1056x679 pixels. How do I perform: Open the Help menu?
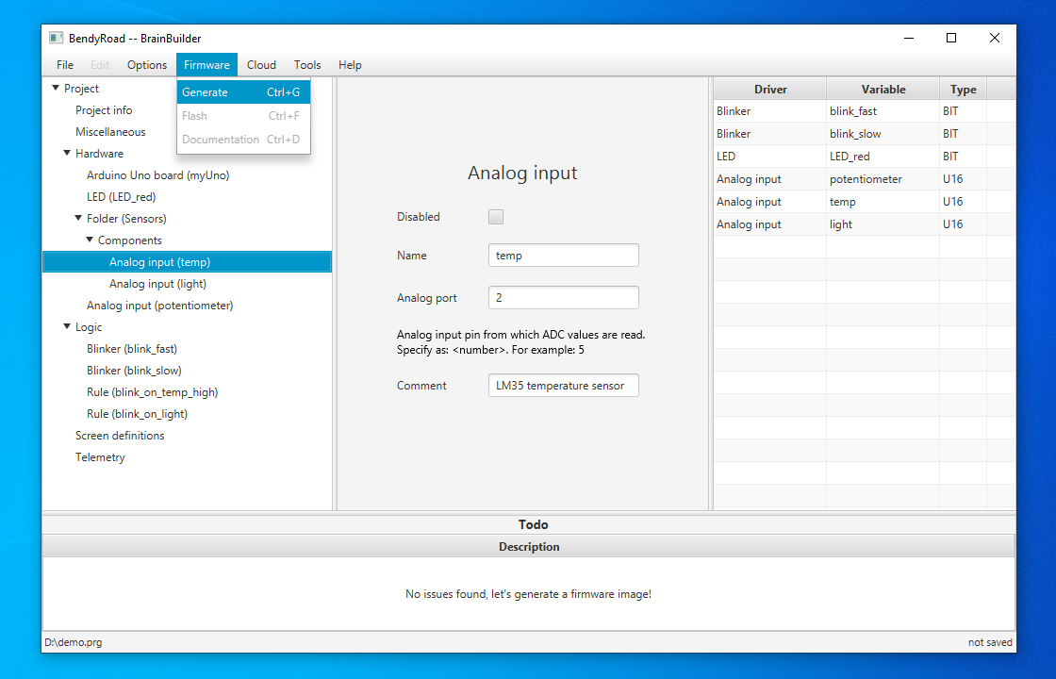click(350, 65)
